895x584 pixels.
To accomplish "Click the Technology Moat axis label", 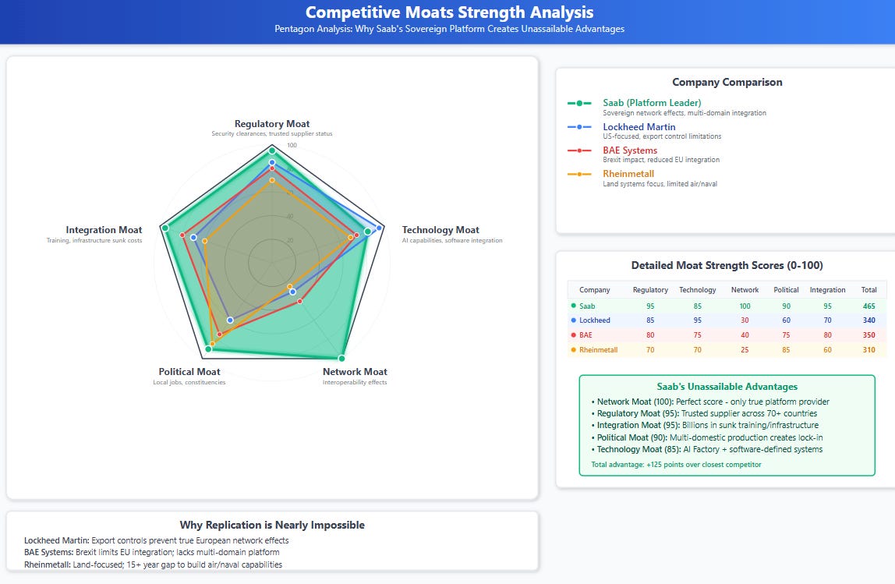I will tap(440, 230).
